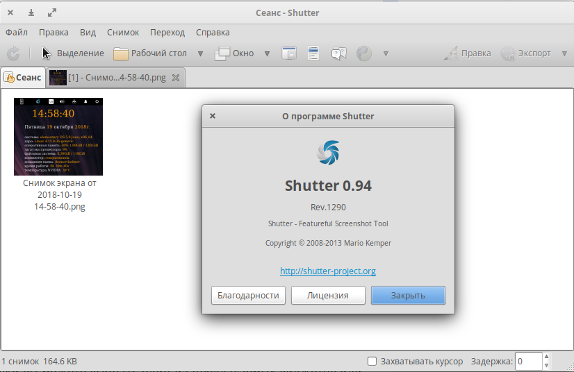Increase the Задержка delay with up arrow
Screen dimensions: 574x372
(x=546, y=357)
